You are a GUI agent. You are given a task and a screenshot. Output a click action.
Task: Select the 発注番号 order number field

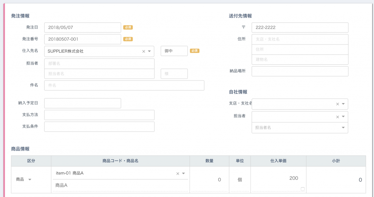coord(83,39)
